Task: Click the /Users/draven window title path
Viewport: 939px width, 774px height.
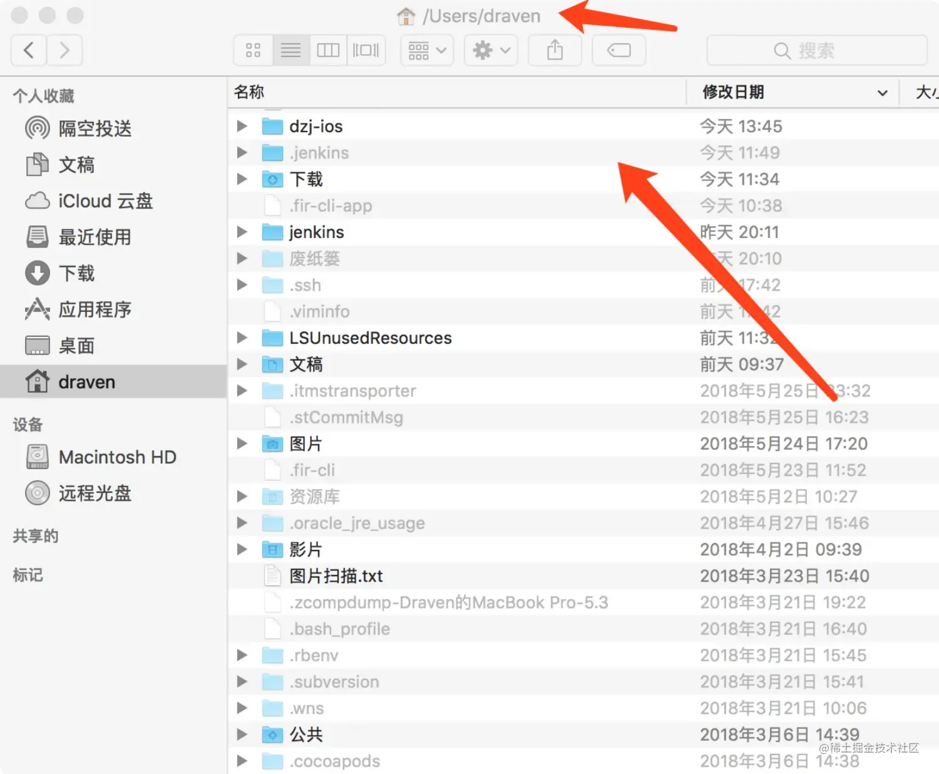Action: [481, 16]
